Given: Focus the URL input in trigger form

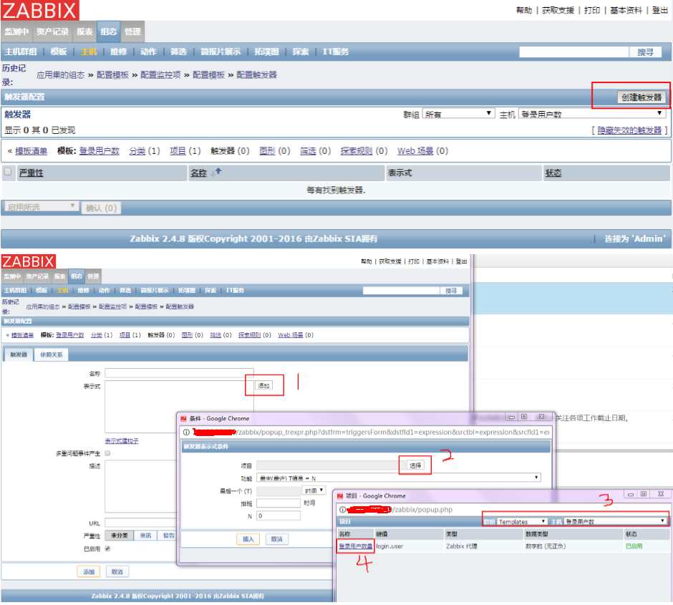Looking at the screenshot, I should pyautogui.click(x=140, y=523).
